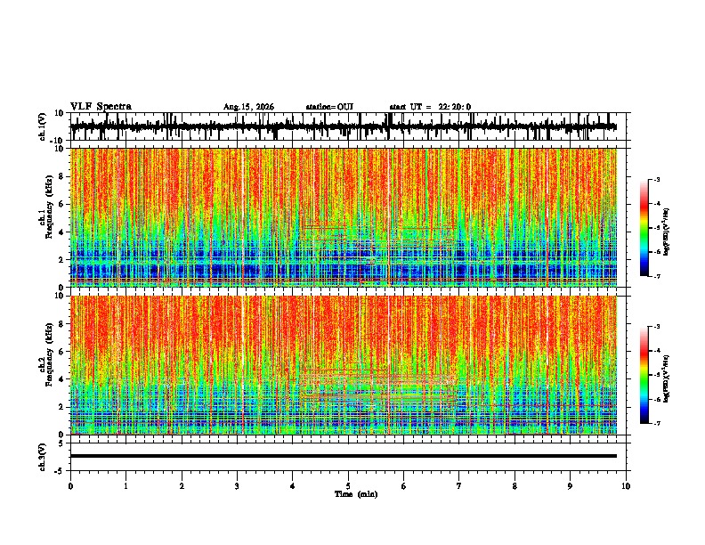Select the start UT 22:20:0 text
This screenshot has height=545, width=705.
click(x=430, y=107)
